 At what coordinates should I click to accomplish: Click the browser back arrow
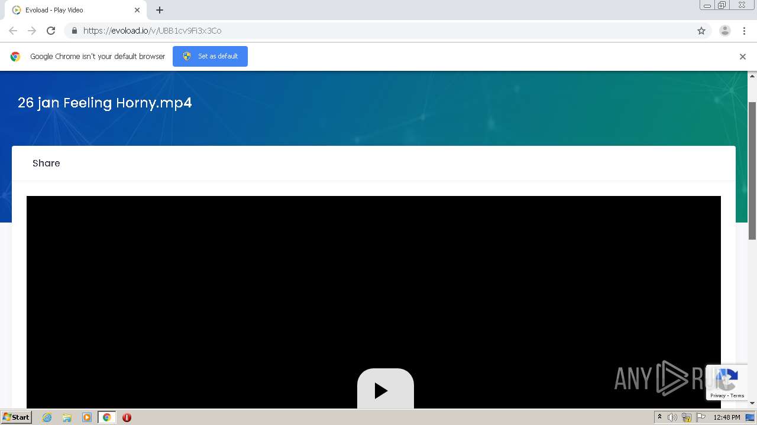[13, 31]
